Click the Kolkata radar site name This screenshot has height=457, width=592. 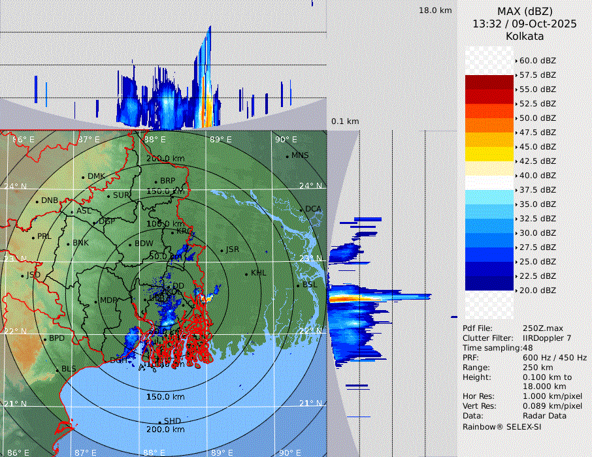click(x=525, y=36)
